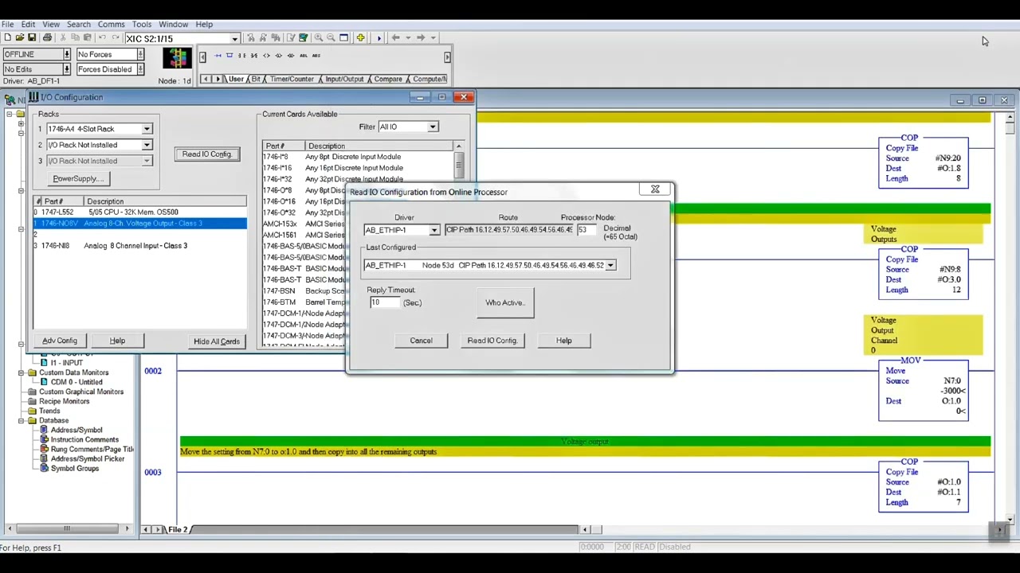Viewport: 1020px width, 573px height.
Task: Open the Driver AB_ETHIP-1 dropdown
Action: (x=433, y=230)
